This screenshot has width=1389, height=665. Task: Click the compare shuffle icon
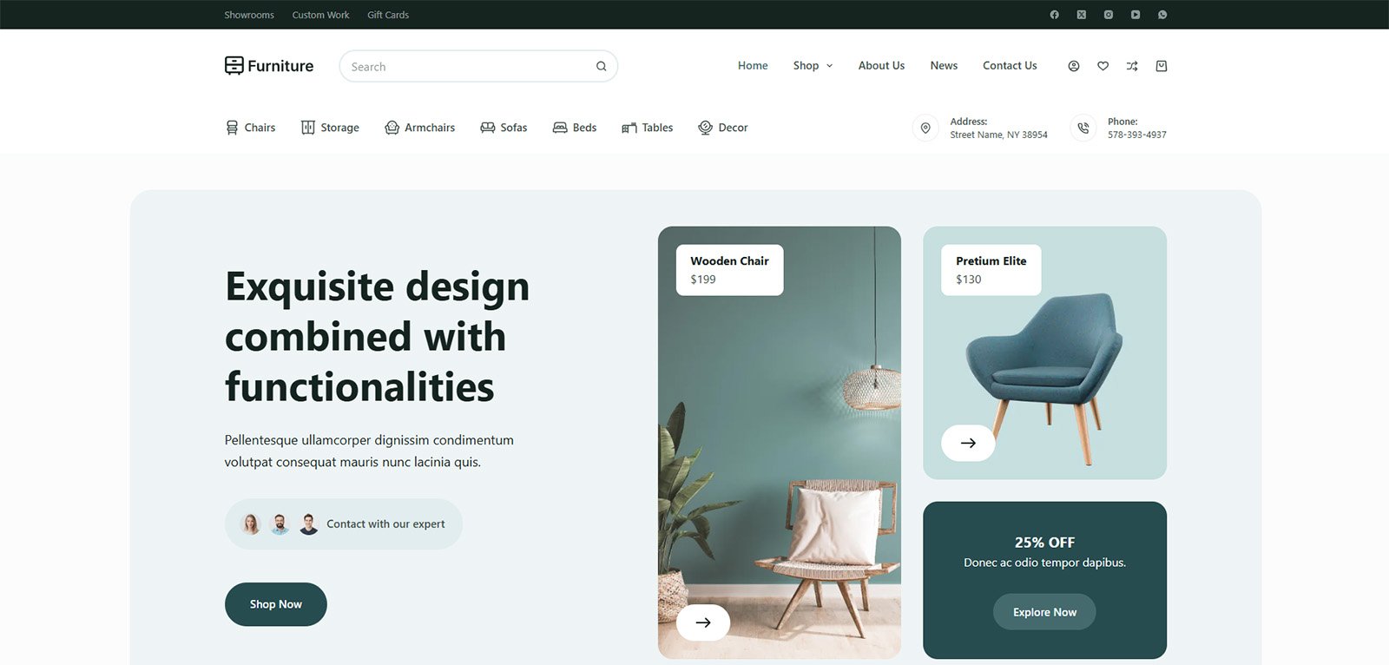coord(1132,66)
